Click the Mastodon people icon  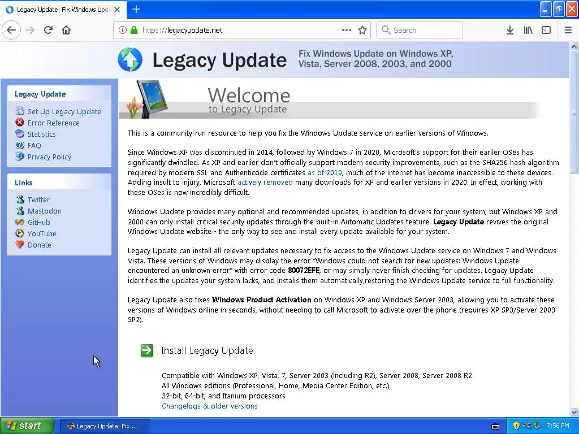(20, 211)
